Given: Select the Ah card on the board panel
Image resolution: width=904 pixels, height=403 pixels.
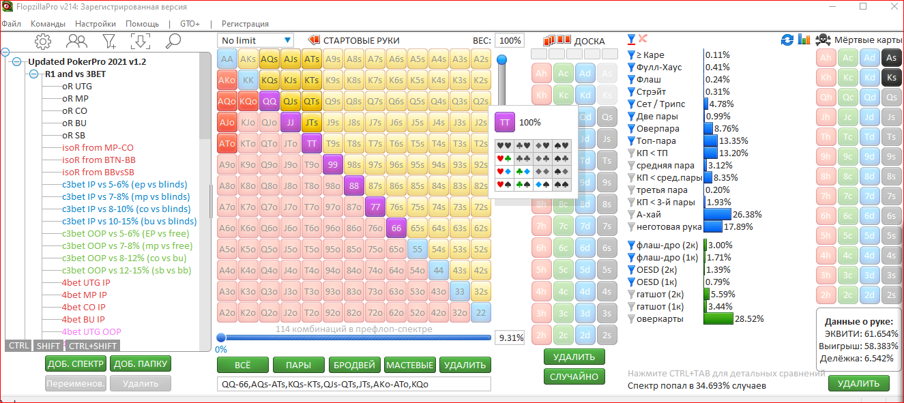Looking at the screenshot, I should pyautogui.click(x=542, y=74).
